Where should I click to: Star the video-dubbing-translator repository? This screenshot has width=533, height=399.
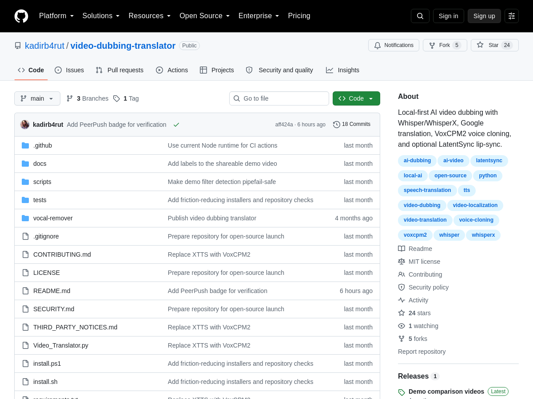click(x=495, y=45)
